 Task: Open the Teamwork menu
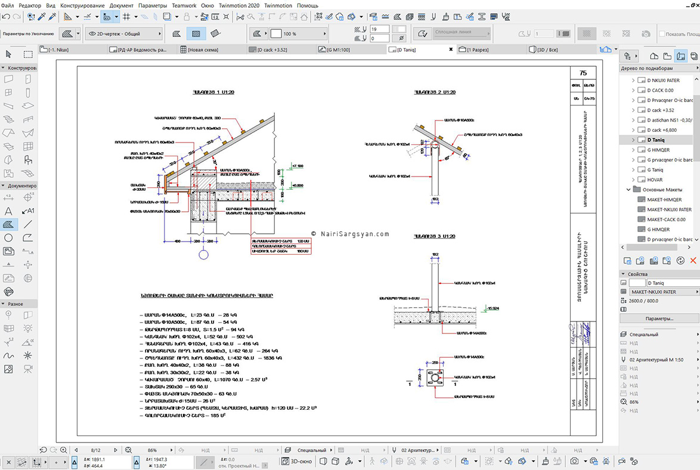[184, 5]
